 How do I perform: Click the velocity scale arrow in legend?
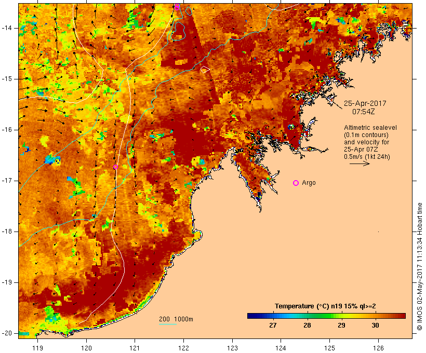coord(360,164)
